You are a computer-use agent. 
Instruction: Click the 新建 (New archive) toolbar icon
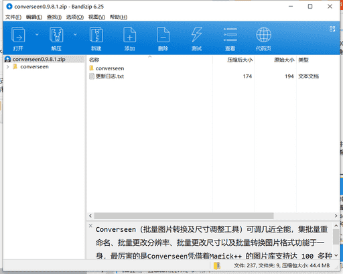[x=96, y=35]
